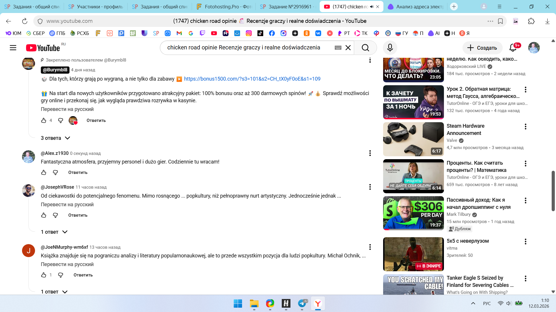
Task: Open the bonus1500.com link in pinned comment
Action: [252, 79]
